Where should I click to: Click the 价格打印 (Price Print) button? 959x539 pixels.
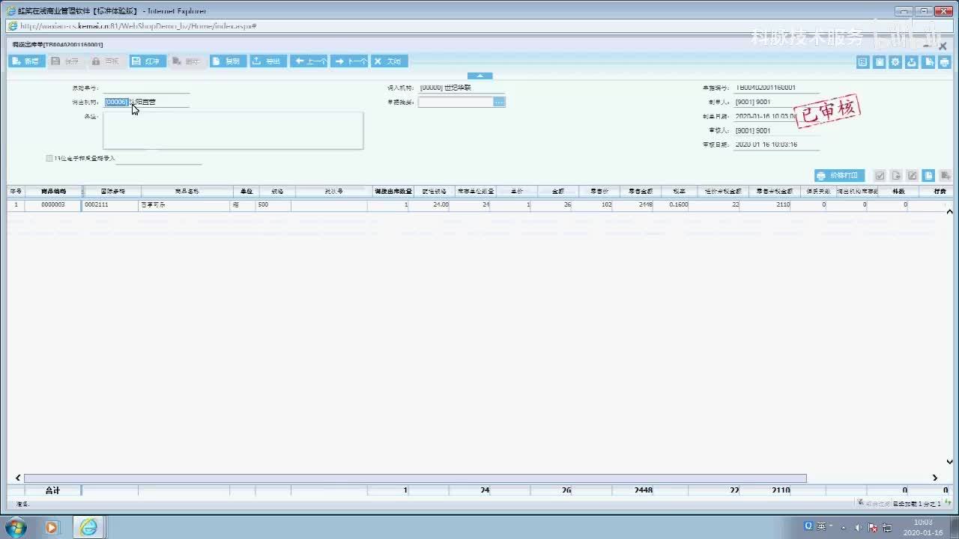click(840, 176)
